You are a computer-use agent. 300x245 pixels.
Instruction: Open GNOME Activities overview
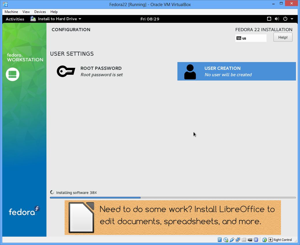[15, 19]
